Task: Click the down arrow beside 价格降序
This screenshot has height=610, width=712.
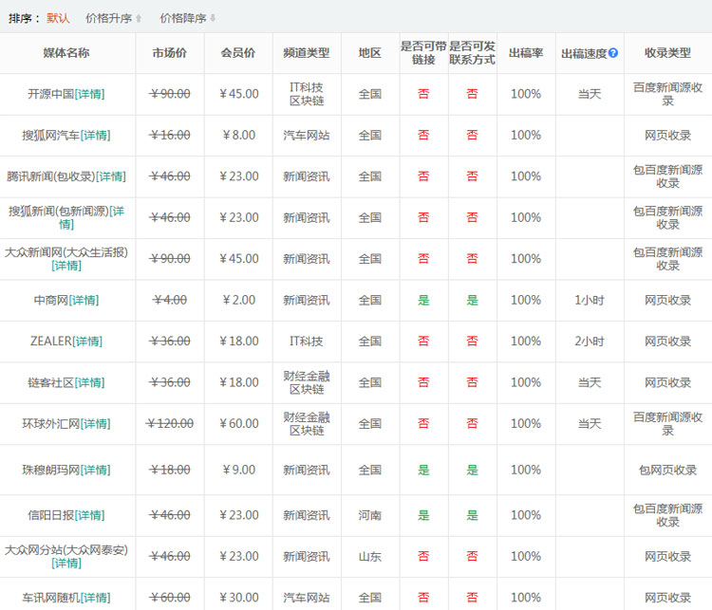Action: tap(213, 18)
